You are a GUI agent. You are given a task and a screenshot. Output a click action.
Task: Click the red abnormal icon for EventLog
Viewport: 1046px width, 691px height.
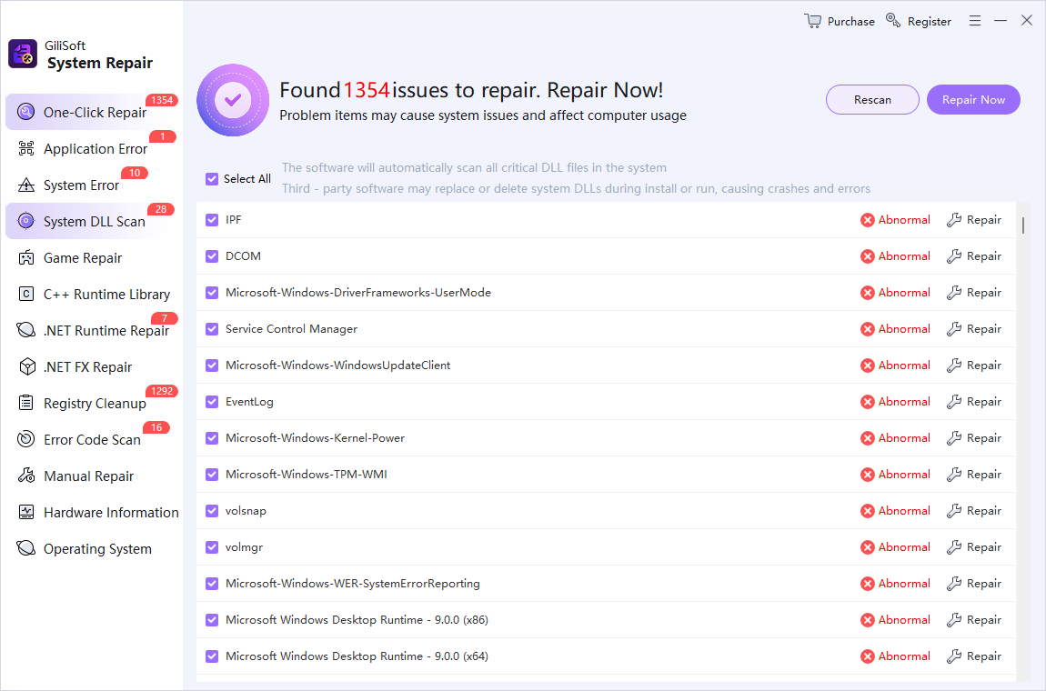[867, 402]
